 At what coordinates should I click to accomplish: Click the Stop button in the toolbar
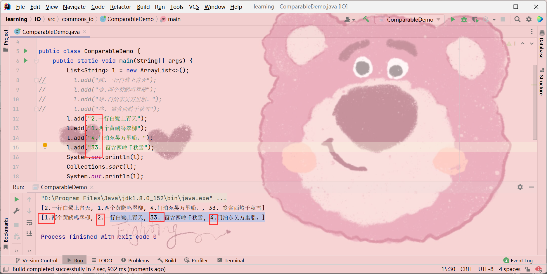[x=503, y=19]
